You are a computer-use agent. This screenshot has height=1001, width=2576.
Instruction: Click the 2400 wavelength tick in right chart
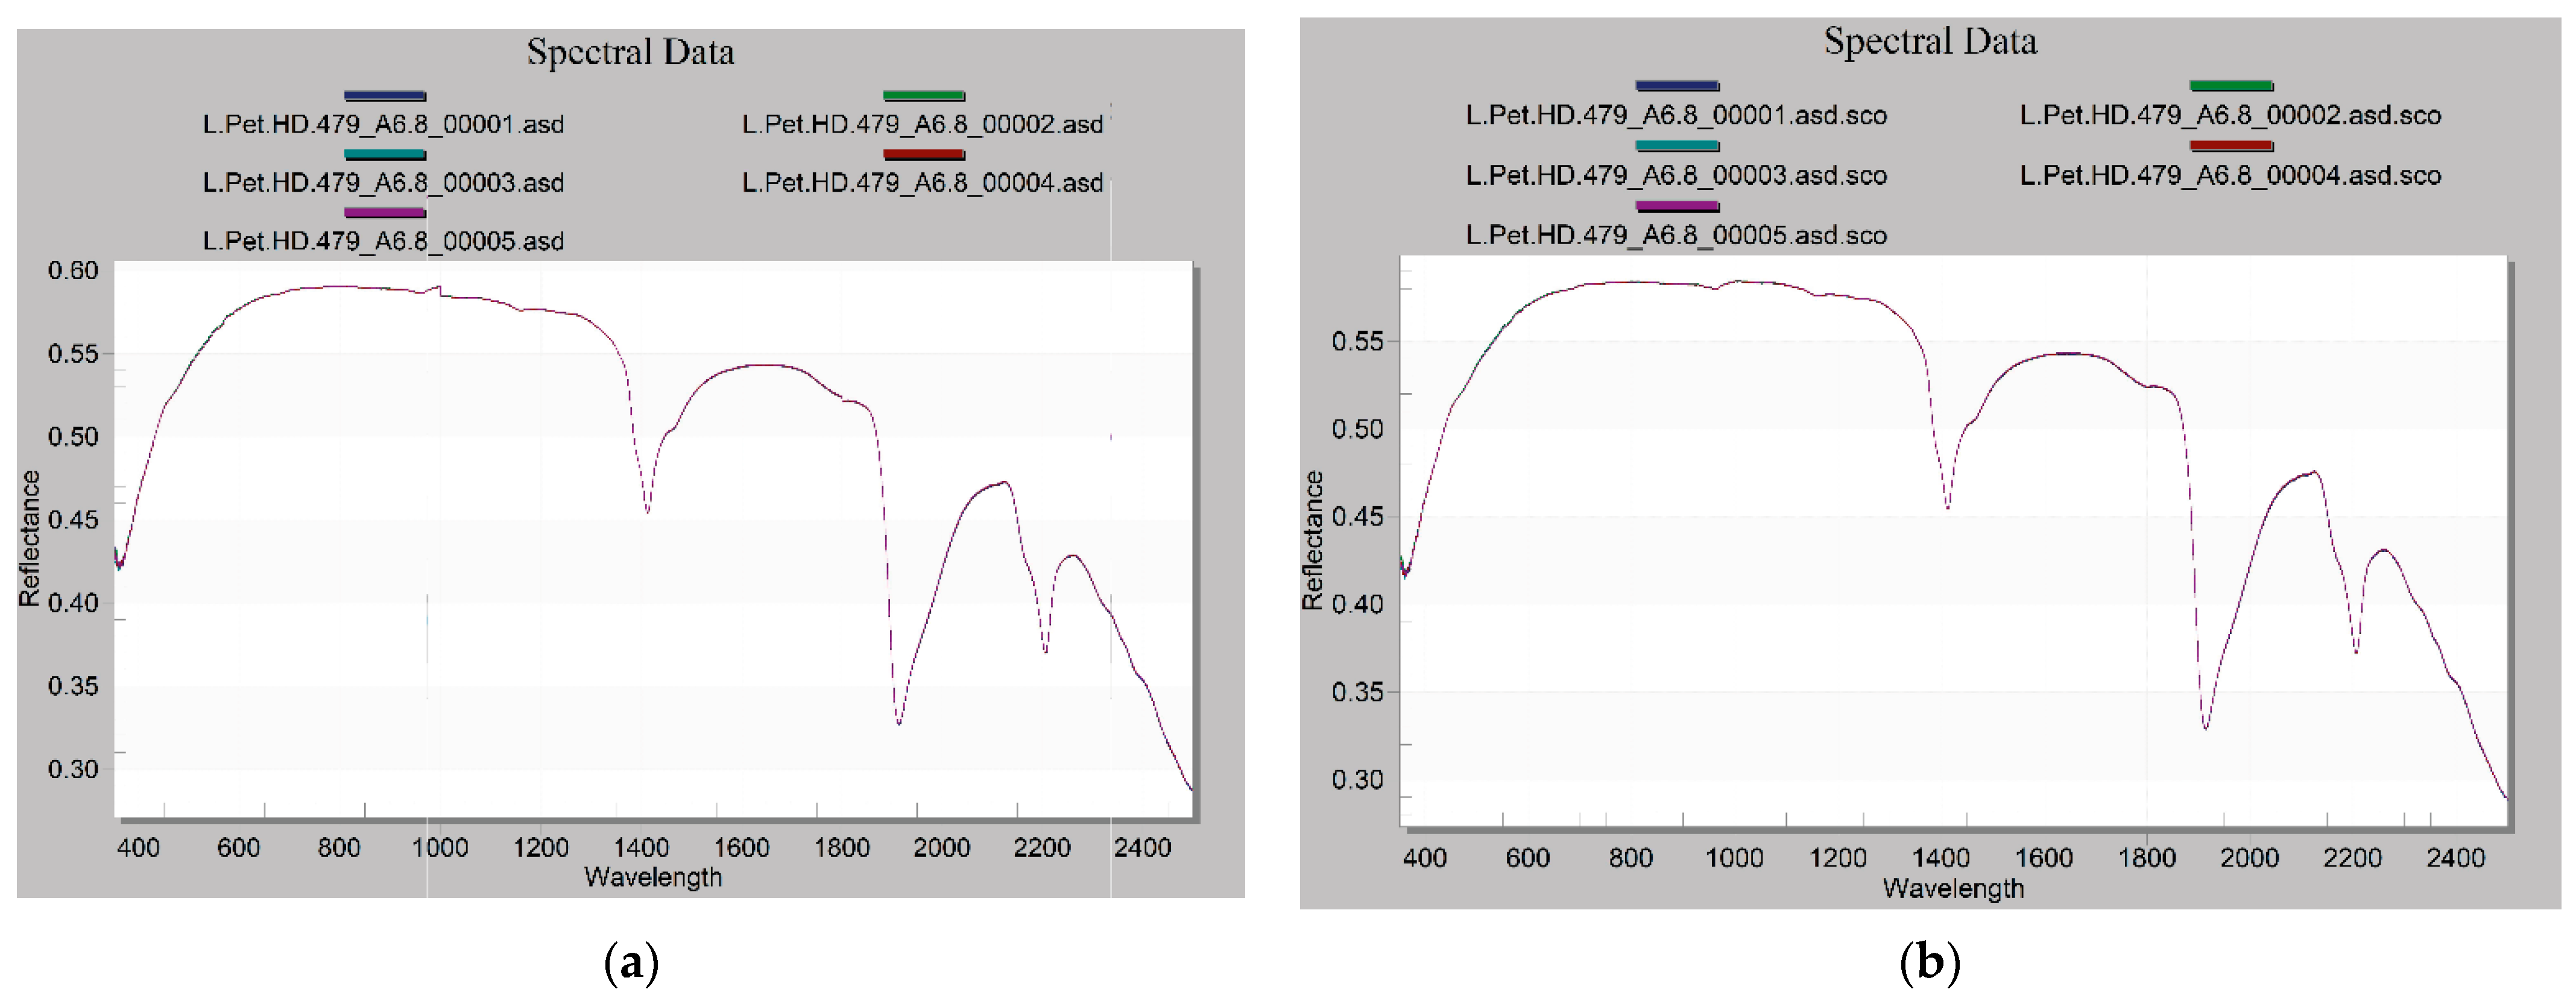(x=2455, y=858)
